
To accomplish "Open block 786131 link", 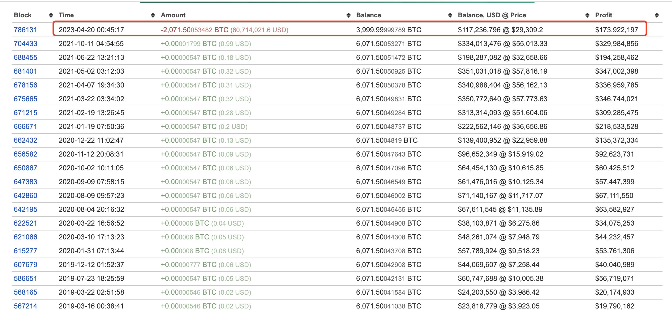I will tap(25, 30).
